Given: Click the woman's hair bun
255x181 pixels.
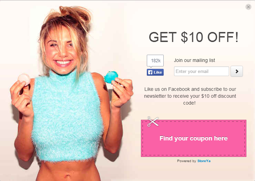Looking at the screenshot, I should [75, 15].
